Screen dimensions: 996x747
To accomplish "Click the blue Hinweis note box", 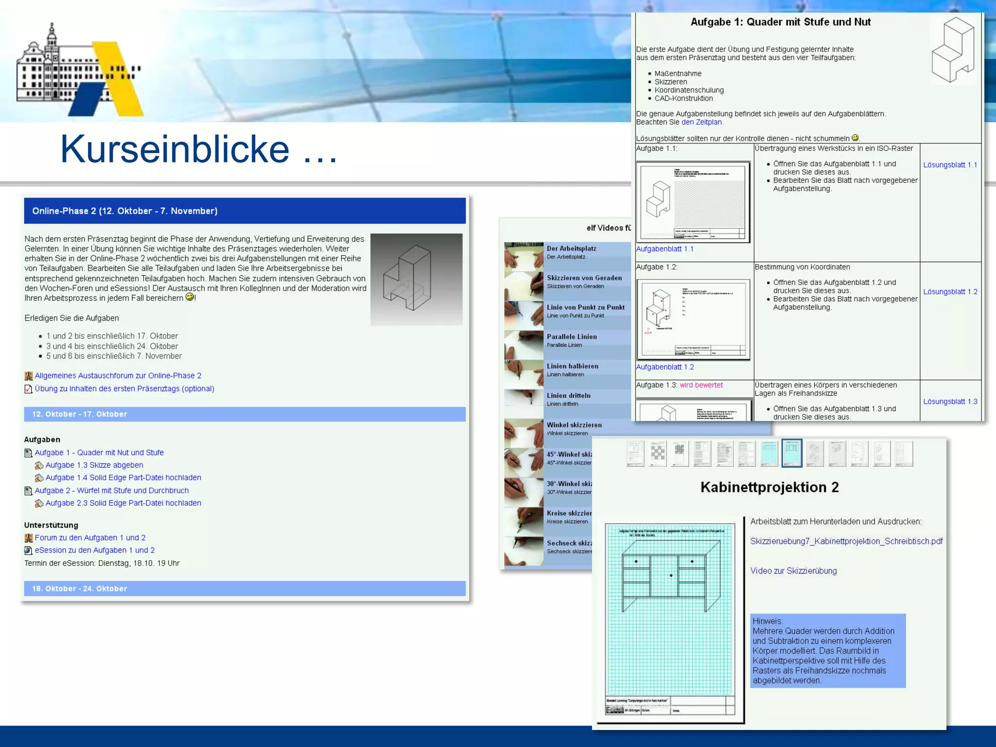I will click(828, 651).
